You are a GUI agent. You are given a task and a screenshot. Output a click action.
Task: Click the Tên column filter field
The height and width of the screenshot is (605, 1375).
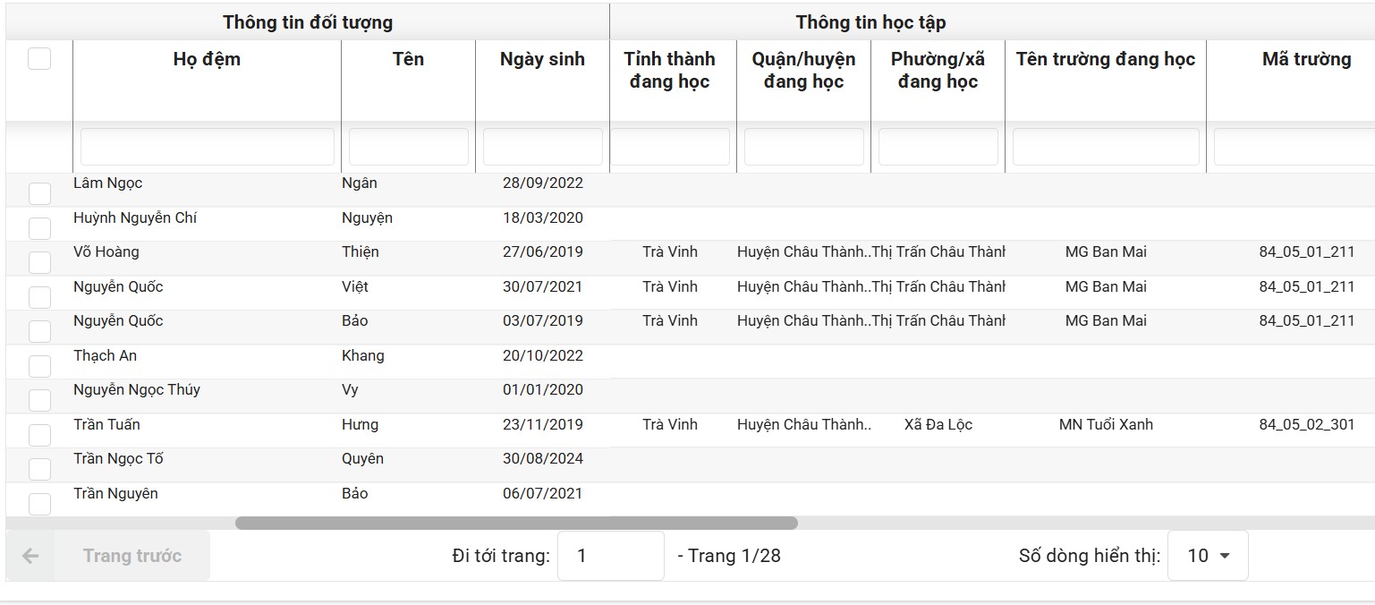pyautogui.click(x=408, y=147)
